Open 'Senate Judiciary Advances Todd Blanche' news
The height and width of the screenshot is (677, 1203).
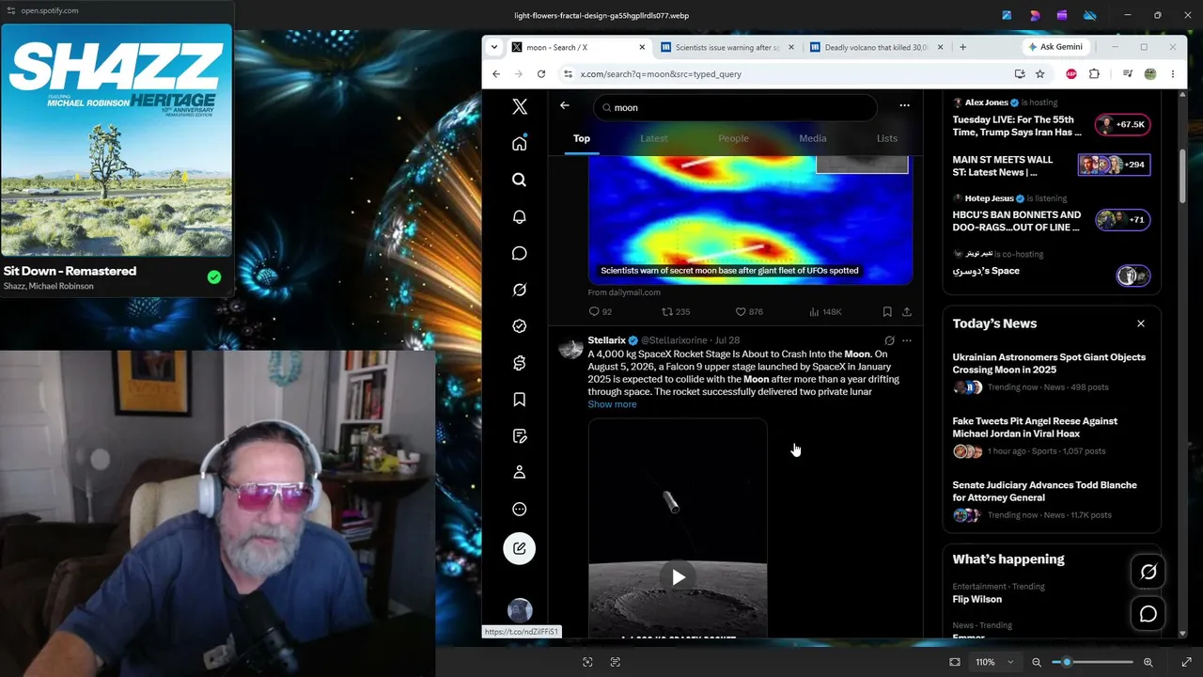pos(1045,491)
